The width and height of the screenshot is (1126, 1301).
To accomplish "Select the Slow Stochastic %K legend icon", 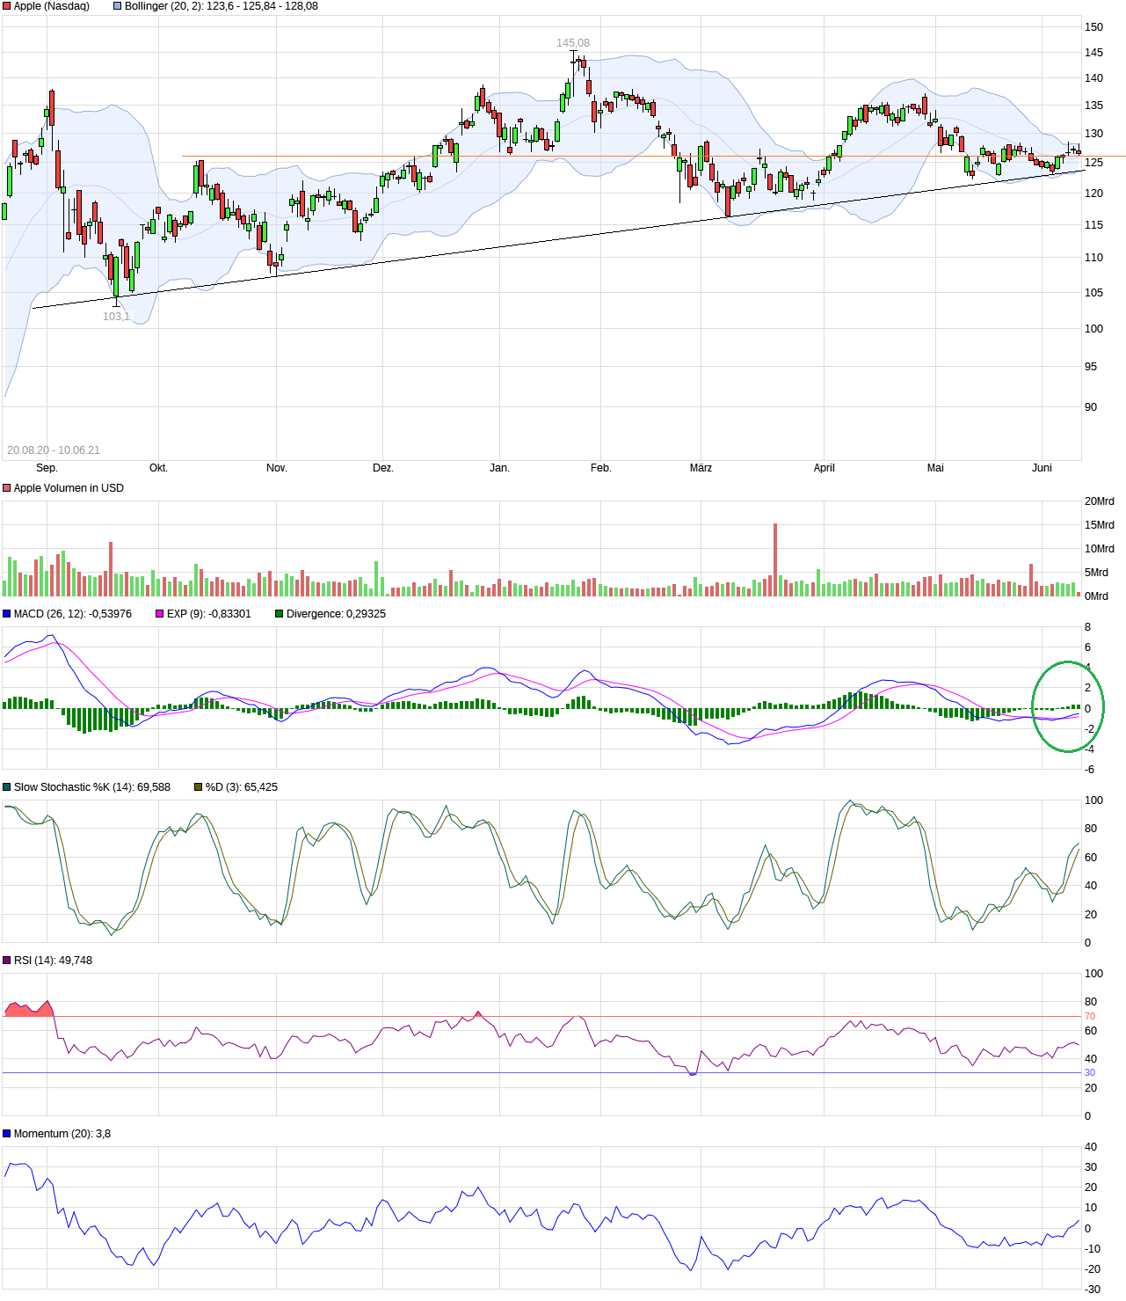I will click(6, 787).
